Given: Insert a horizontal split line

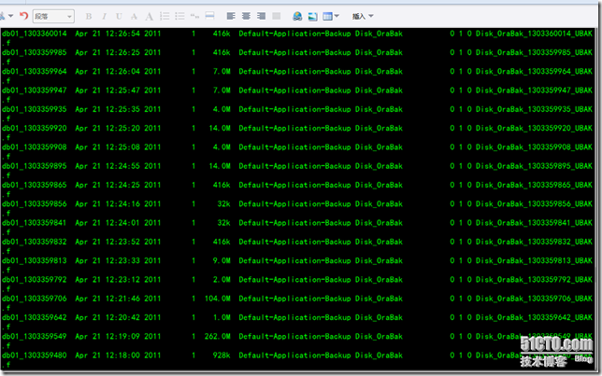Looking at the screenshot, I should pos(209,16).
